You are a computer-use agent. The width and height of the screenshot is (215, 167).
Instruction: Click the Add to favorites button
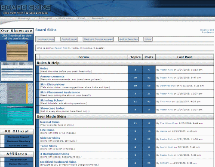tap(129, 39)
